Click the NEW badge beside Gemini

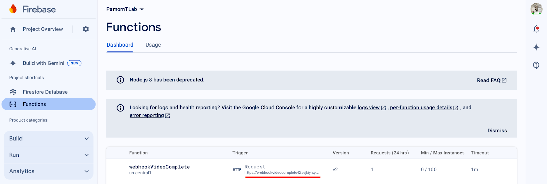tap(74, 63)
